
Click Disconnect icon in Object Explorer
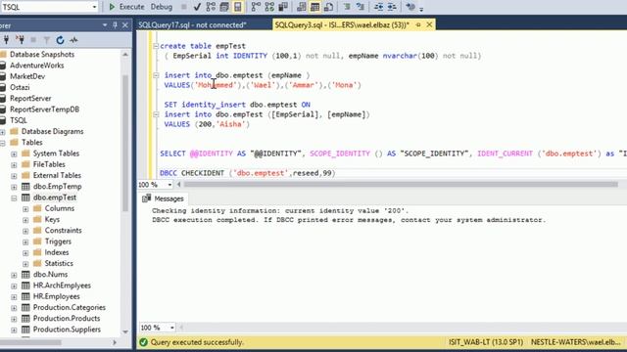tap(20, 40)
